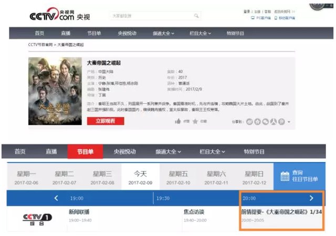Select 星期日 2017-02-12 schedule tab
Image resolution: width=336 pixels, height=236 pixels.
[254, 177]
